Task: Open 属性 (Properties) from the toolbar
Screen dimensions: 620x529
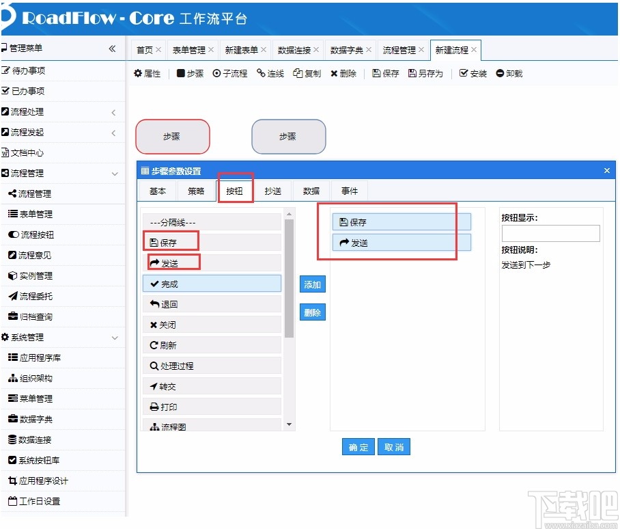Action: coord(147,73)
